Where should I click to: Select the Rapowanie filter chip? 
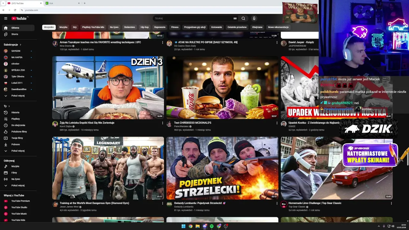tap(160, 27)
